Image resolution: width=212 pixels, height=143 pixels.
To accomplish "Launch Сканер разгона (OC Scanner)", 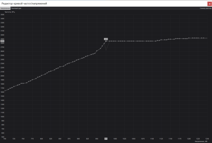I will 205,8.
